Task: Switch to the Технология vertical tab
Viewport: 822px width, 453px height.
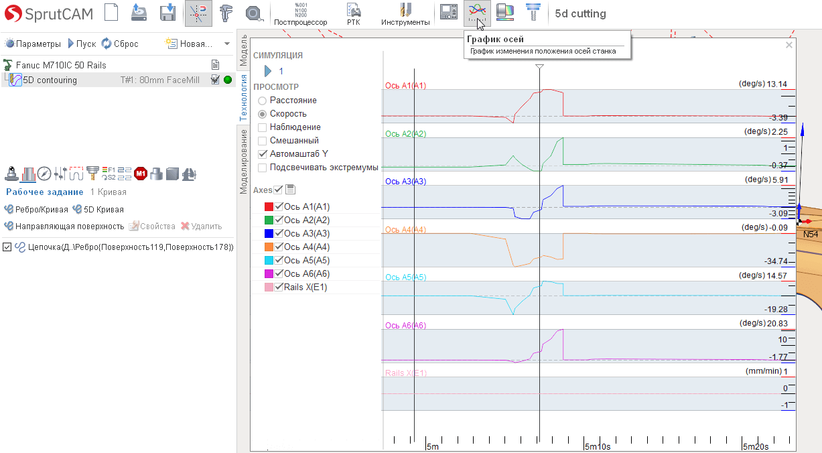Action: [x=244, y=96]
